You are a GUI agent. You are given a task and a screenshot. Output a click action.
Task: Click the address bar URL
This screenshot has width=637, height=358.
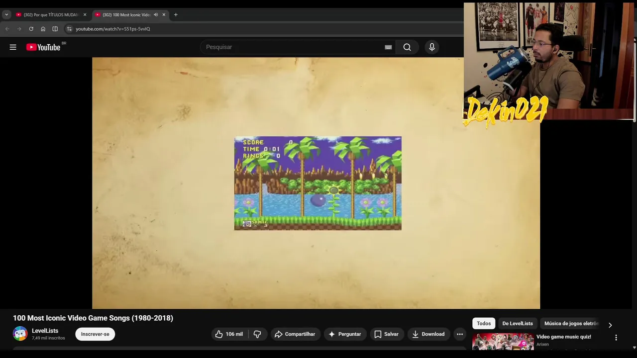coord(113,29)
